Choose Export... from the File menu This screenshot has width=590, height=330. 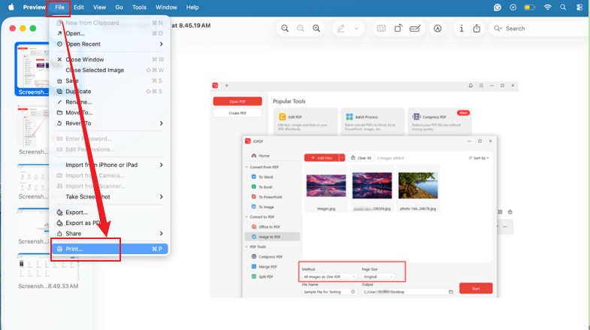110,212
